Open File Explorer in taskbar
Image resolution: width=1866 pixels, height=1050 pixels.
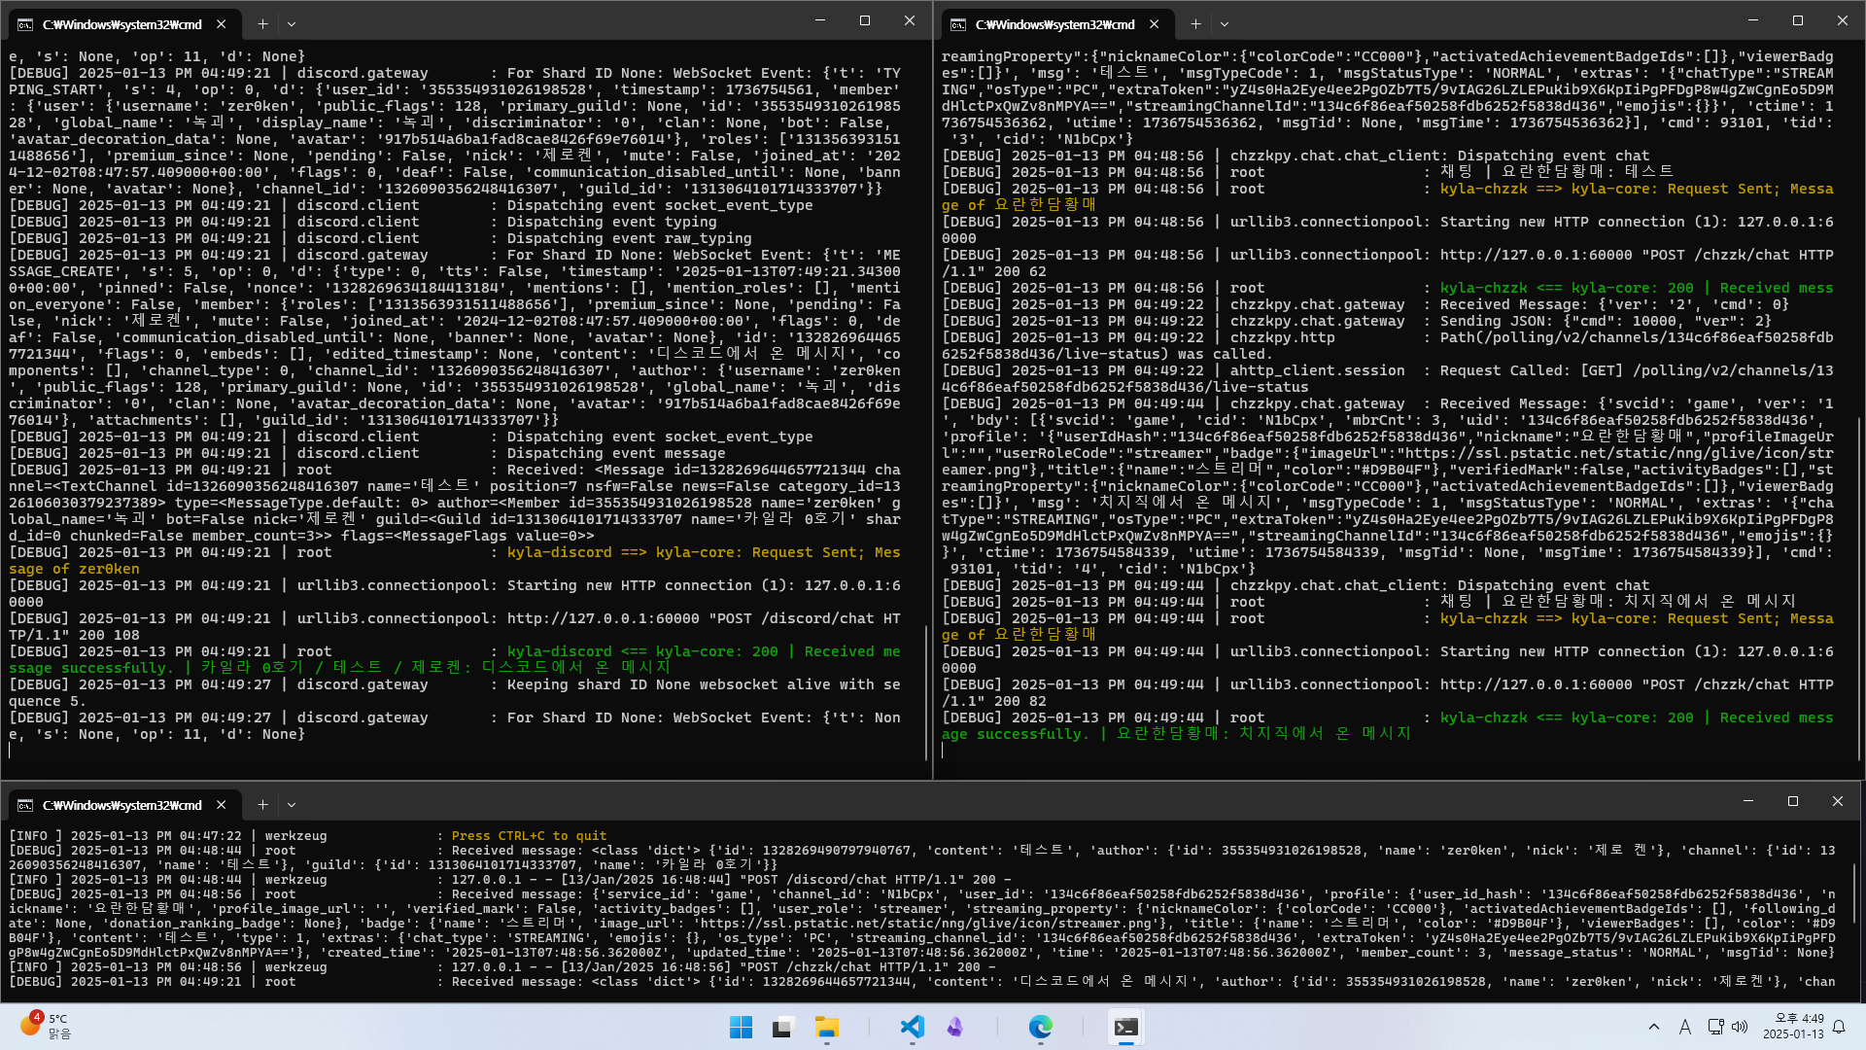[x=826, y=1027]
